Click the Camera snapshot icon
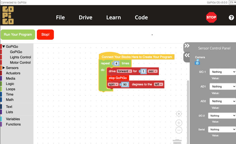Screen dimensions: 236x144 coord(197,62)
